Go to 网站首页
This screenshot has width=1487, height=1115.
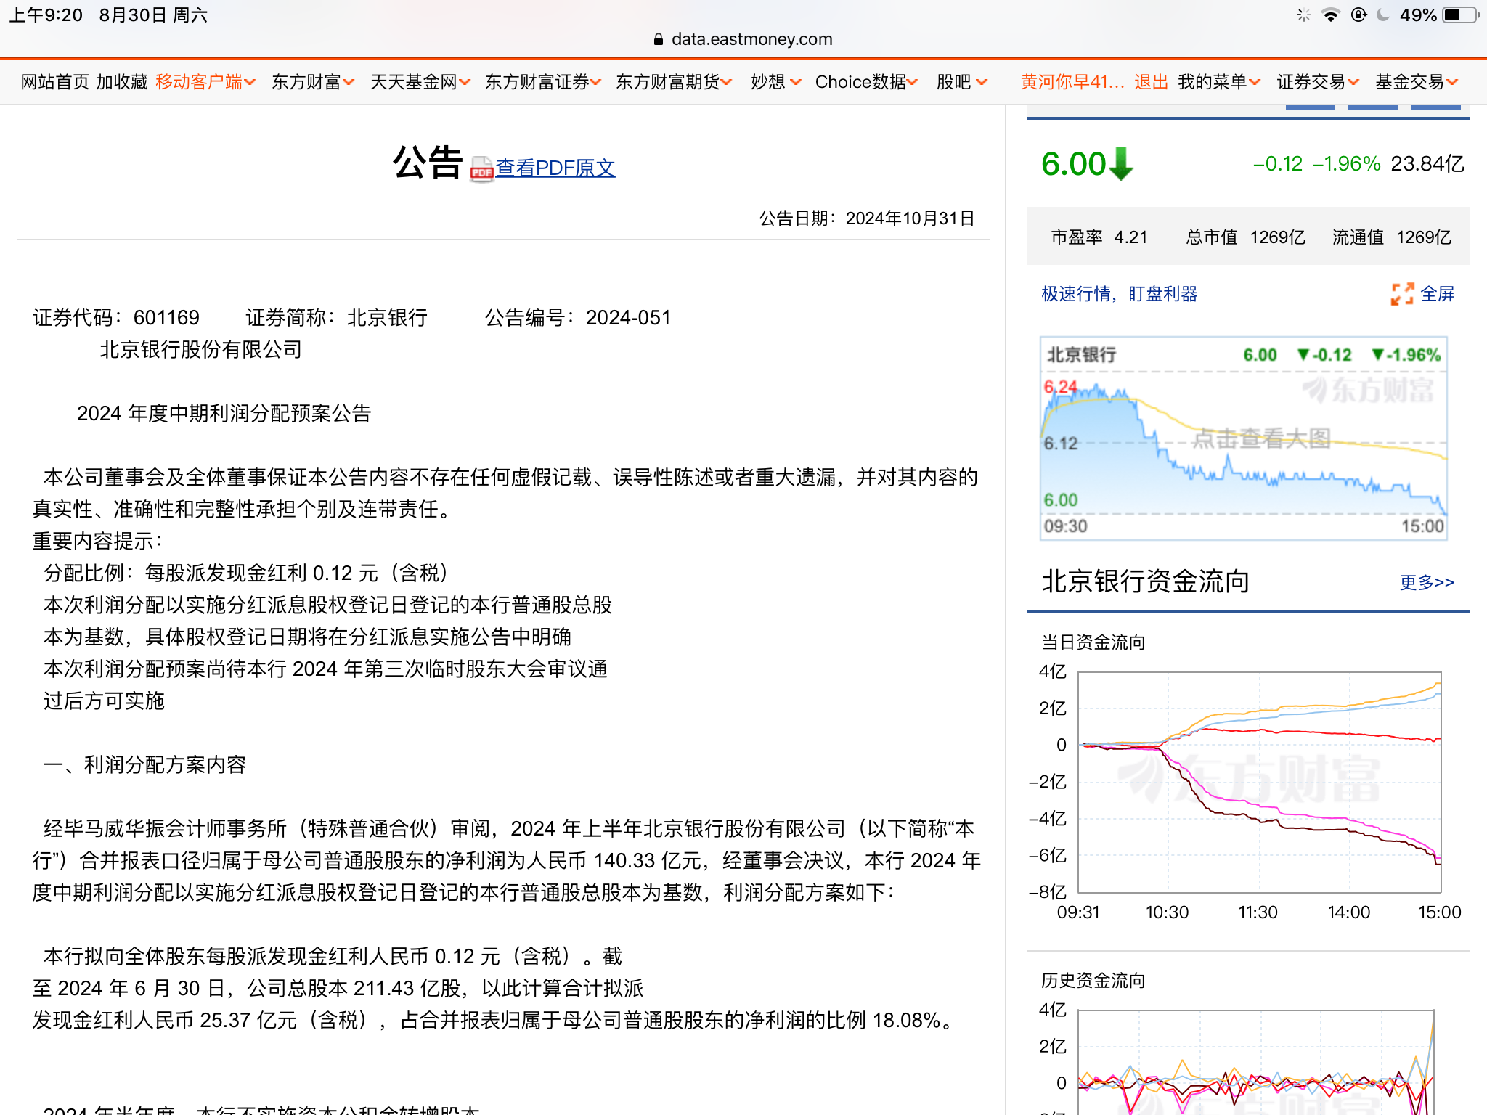coord(55,82)
